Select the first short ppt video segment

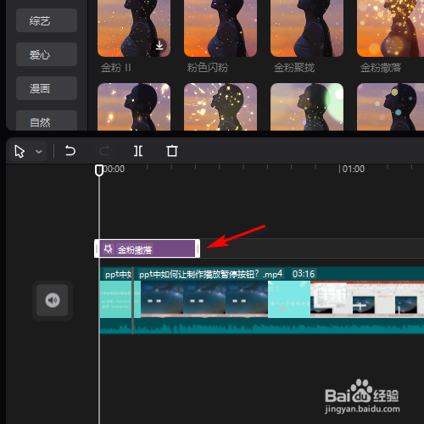(116, 300)
